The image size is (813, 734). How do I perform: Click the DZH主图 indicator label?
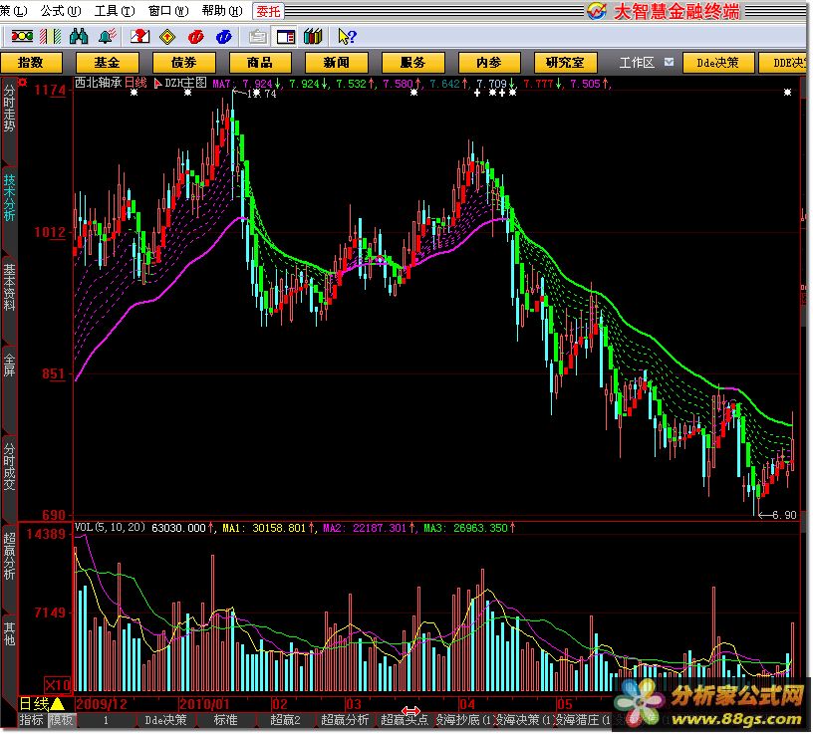pos(185,83)
